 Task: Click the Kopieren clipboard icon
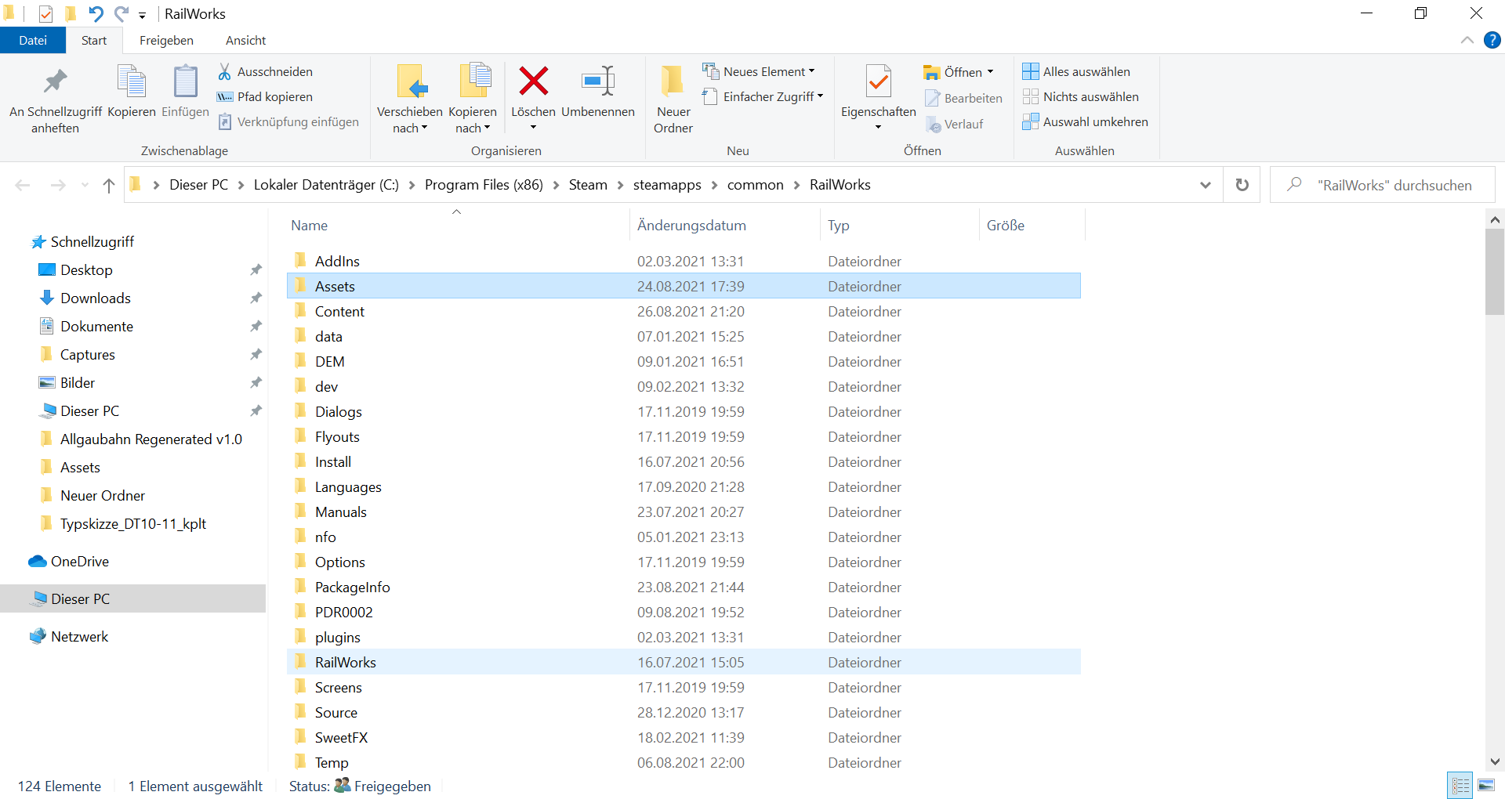click(131, 81)
